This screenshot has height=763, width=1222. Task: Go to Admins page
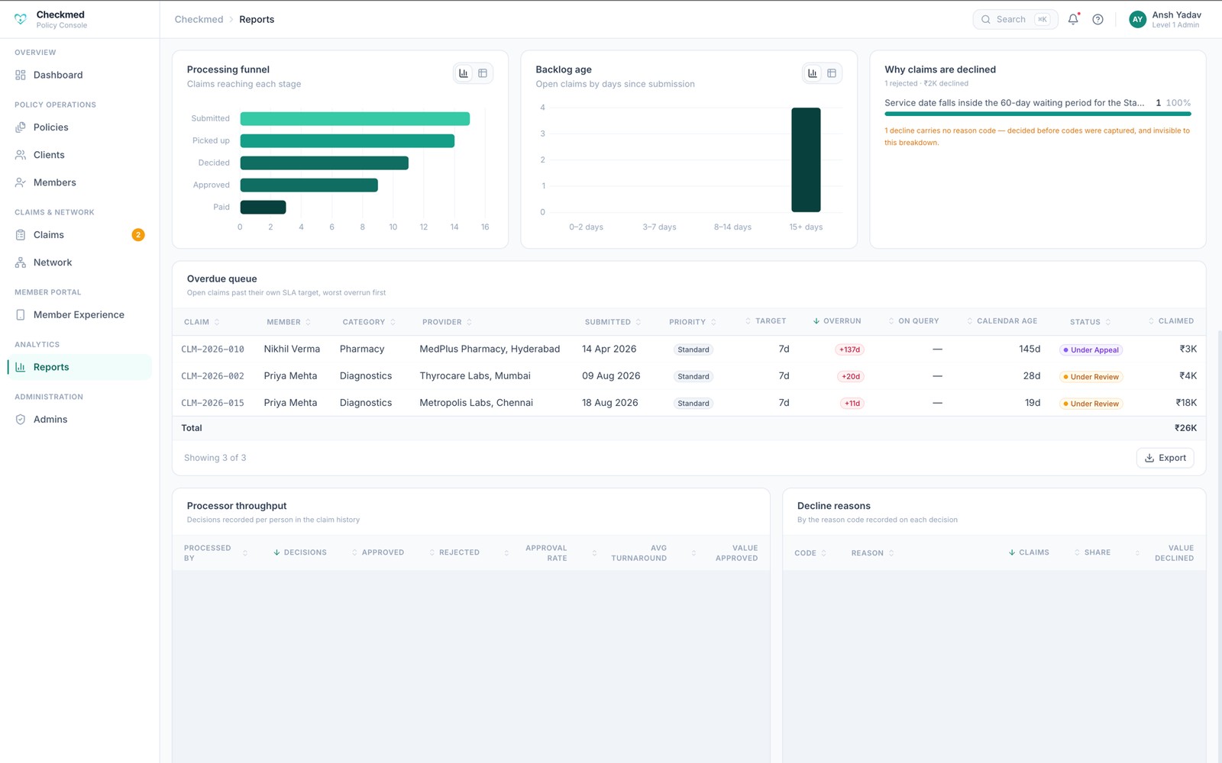coord(79,420)
